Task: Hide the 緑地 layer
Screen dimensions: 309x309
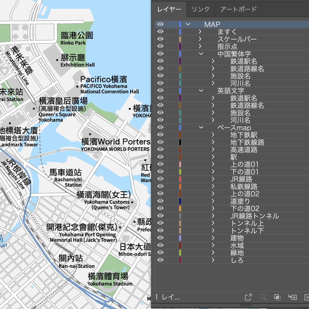Action: (x=161, y=253)
